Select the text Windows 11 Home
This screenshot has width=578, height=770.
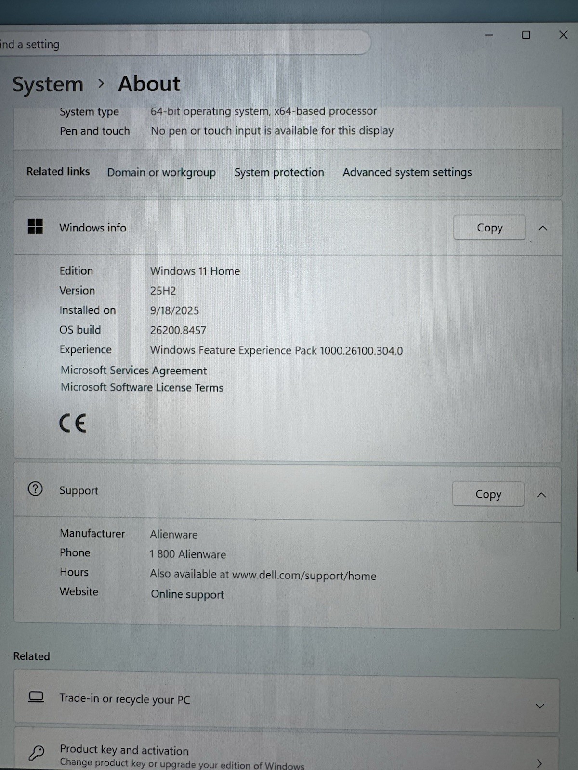pyautogui.click(x=195, y=271)
